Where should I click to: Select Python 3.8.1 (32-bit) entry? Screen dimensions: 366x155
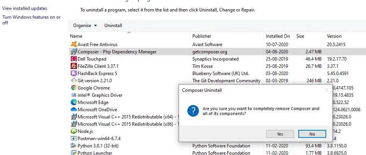coord(98,146)
